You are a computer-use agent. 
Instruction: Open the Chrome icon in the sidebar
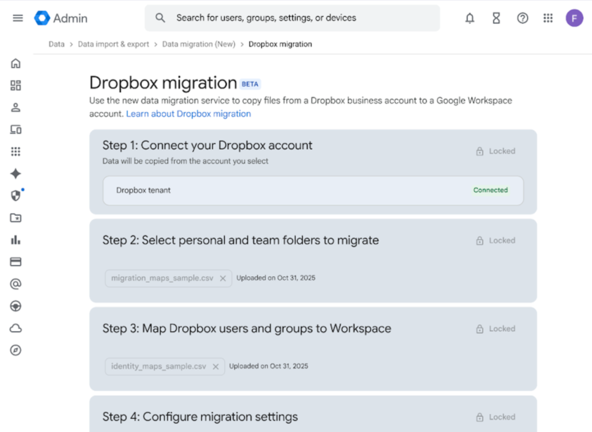pos(16,306)
